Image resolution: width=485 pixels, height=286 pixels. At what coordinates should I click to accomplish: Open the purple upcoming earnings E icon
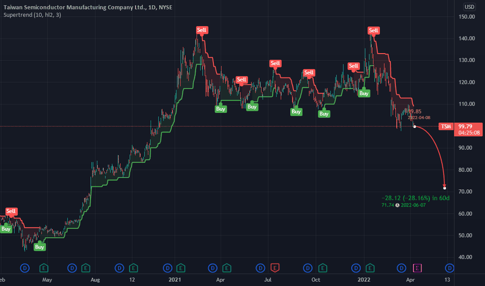tap(417, 268)
